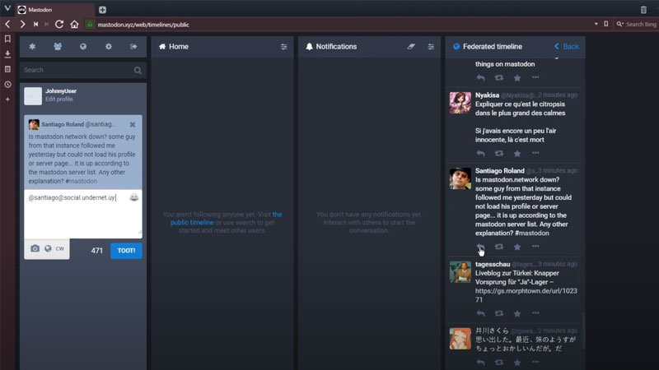
Task: Favourite tagesschau's toot
Action: pyautogui.click(x=517, y=314)
